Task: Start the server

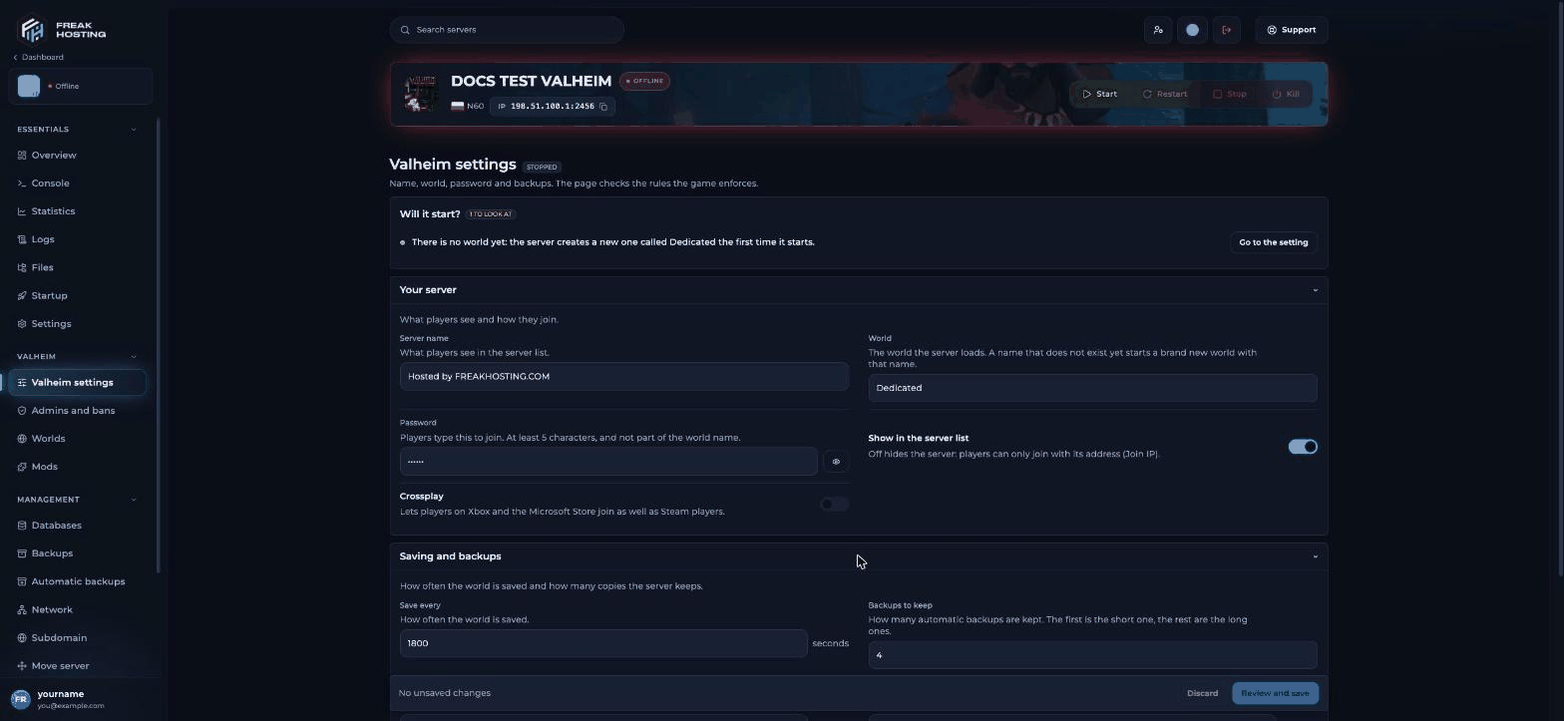Action: point(1100,94)
